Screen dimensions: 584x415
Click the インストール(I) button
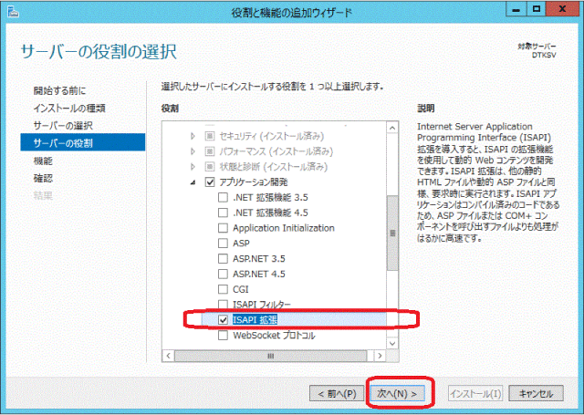click(x=475, y=393)
